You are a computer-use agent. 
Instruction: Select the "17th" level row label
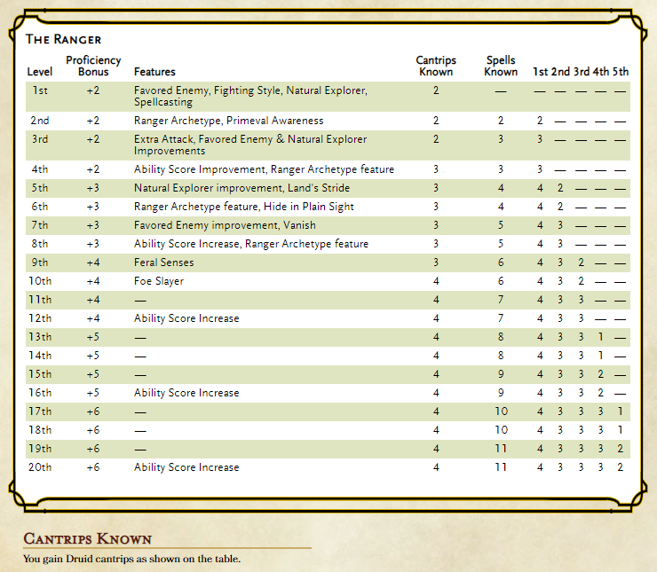(41, 411)
